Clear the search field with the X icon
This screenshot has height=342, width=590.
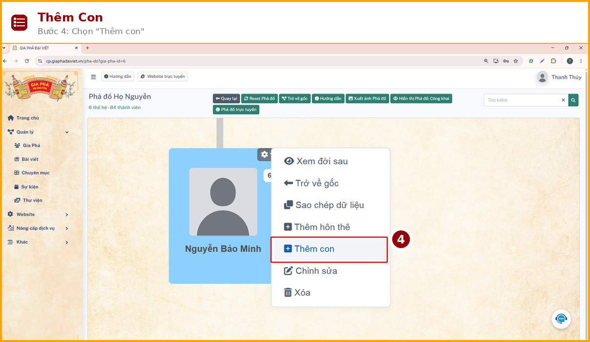[563, 100]
